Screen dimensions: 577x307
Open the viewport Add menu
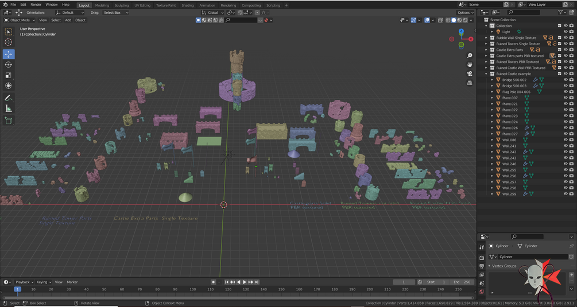pos(68,20)
